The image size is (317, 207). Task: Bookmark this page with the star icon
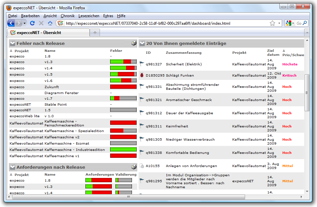[272, 23]
